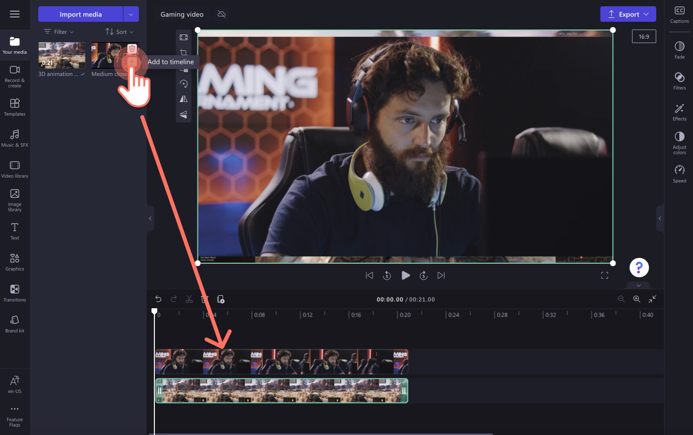Open the Image library tab

[15, 200]
